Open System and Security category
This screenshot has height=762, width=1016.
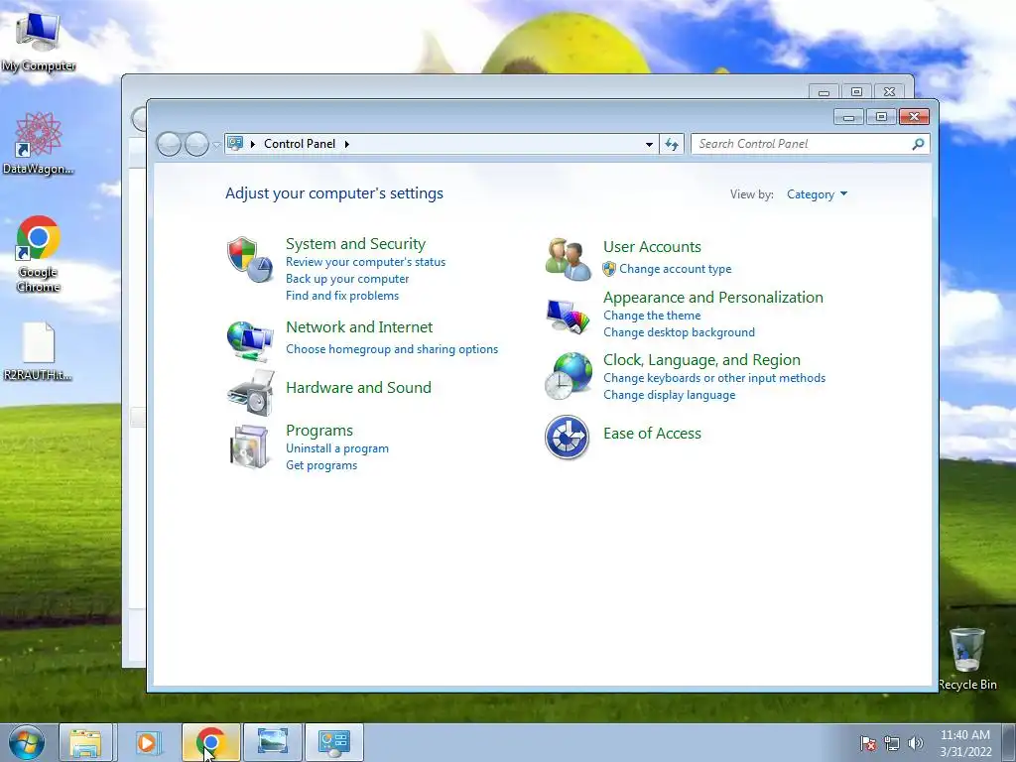(x=356, y=244)
